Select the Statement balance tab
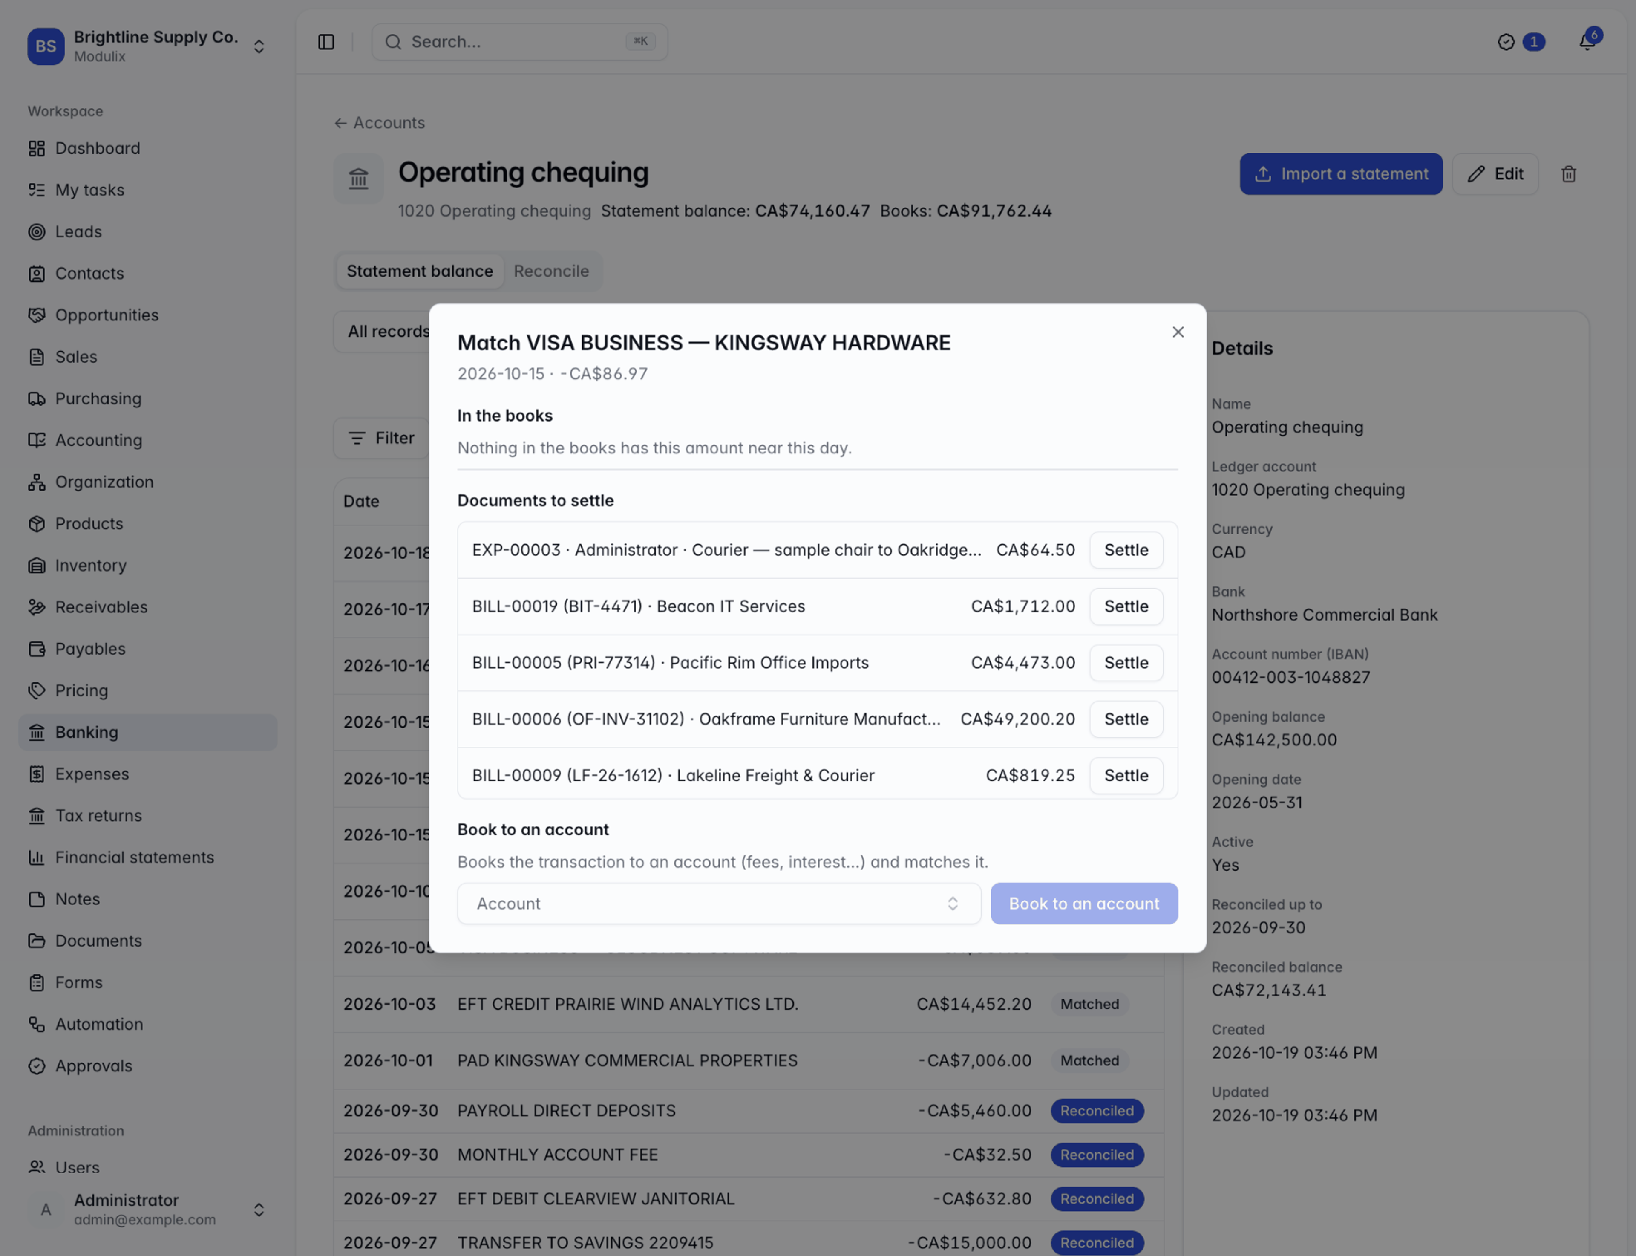Viewport: 1636px width, 1256px height. tap(419, 271)
